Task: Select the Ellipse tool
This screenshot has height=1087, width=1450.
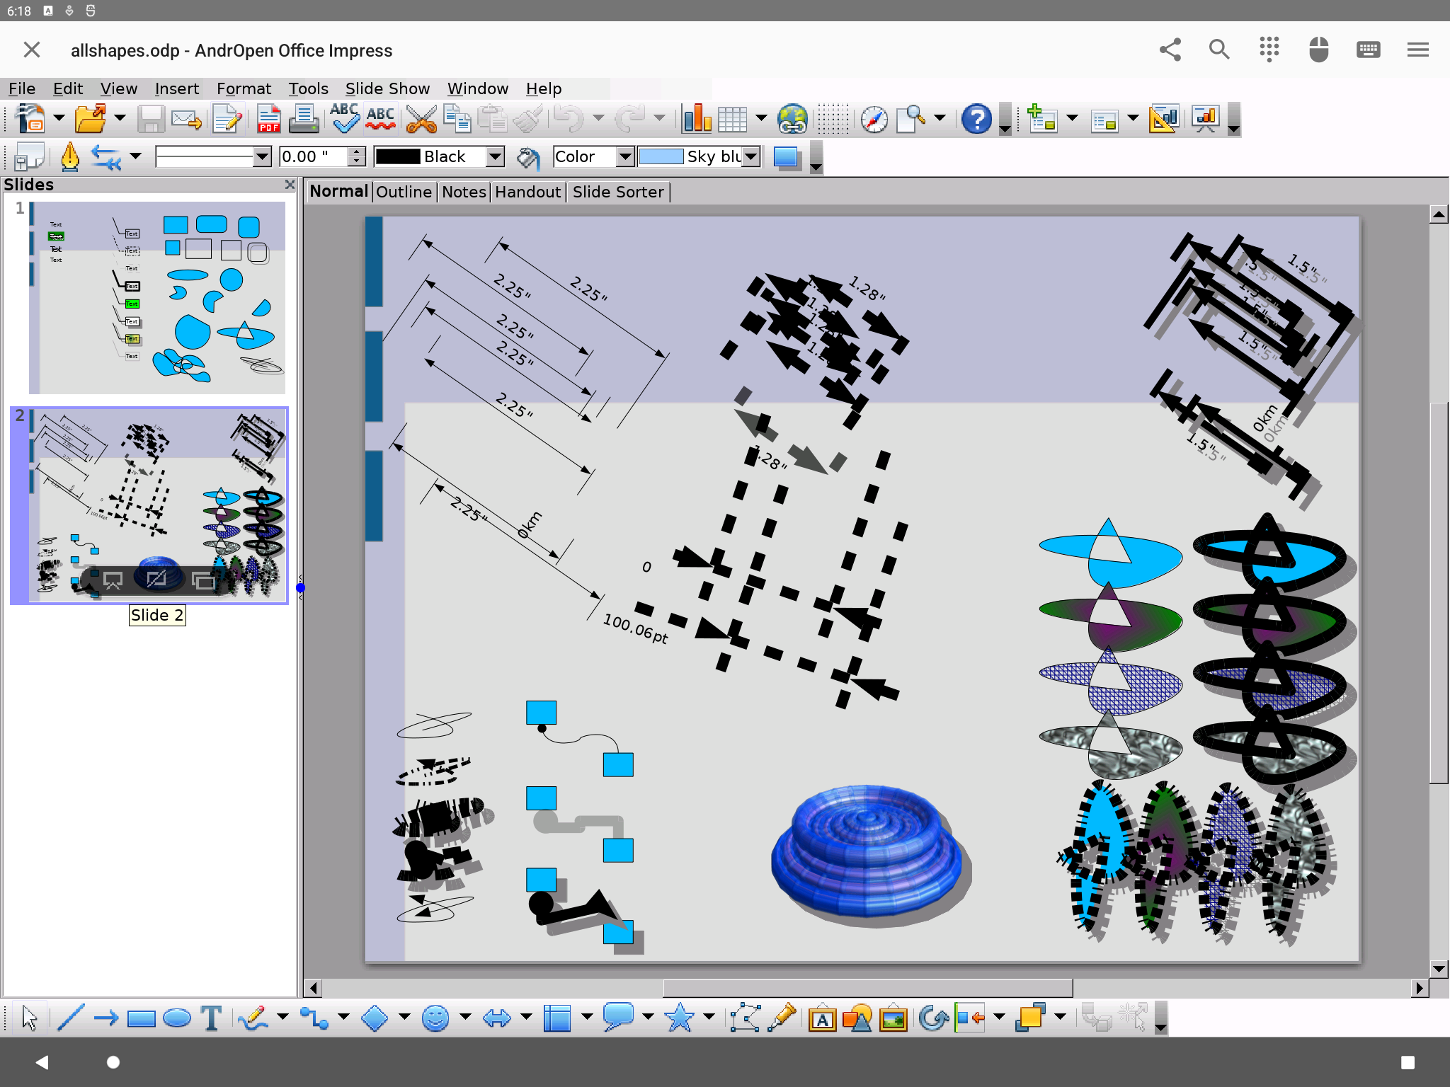Action: tap(176, 1018)
